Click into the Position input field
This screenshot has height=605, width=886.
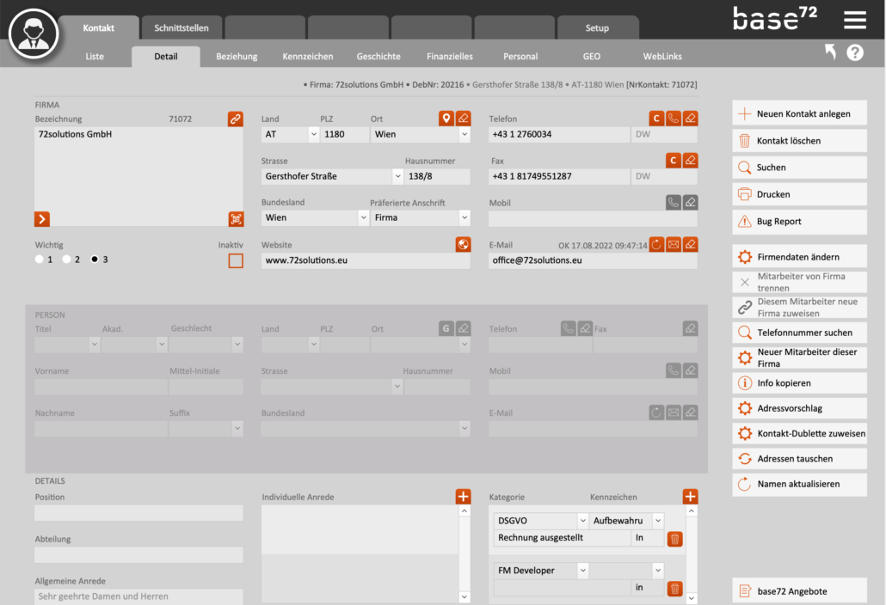click(138, 513)
